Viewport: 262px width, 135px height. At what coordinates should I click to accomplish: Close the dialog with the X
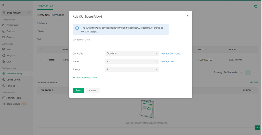pos(188,17)
